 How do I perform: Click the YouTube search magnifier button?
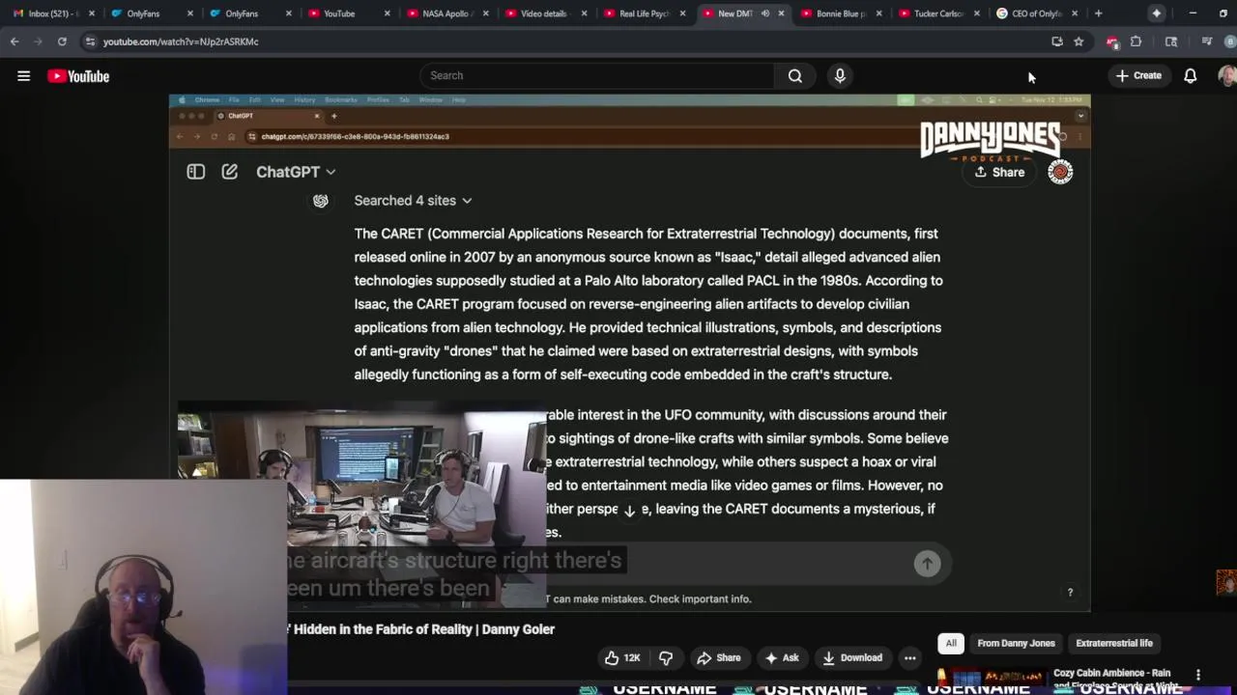[794, 75]
